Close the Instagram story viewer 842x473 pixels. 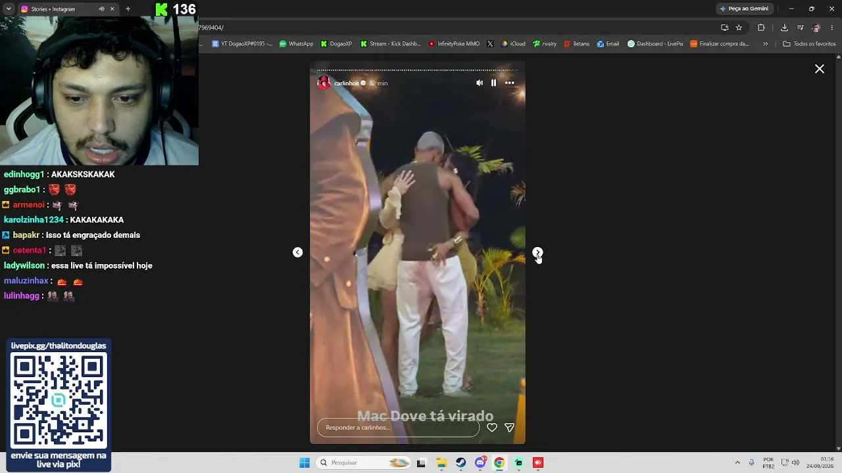pos(820,69)
